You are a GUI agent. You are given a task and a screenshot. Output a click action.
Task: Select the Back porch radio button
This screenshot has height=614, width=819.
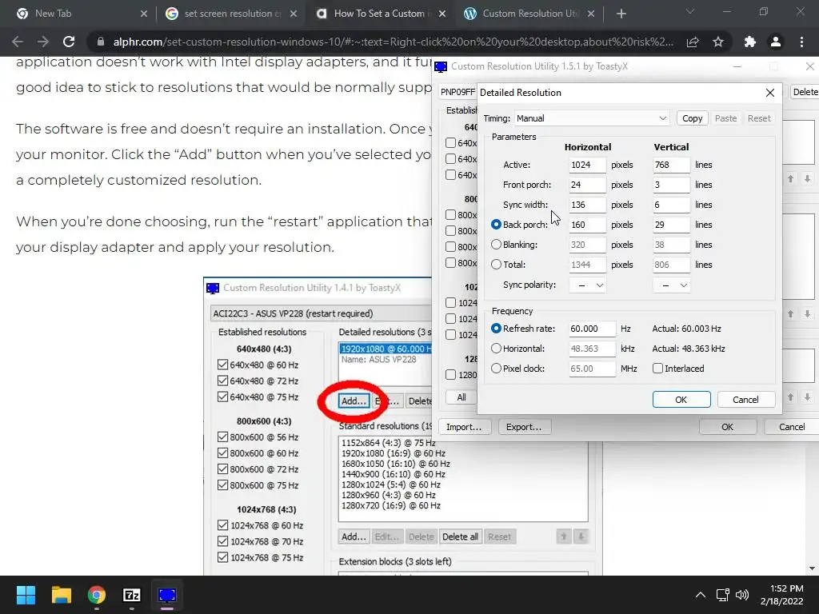(496, 225)
